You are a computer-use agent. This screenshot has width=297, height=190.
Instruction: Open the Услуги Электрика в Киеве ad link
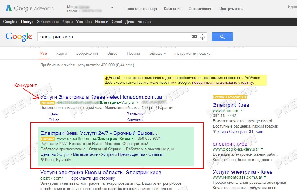pyautogui.click(x=101, y=97)
